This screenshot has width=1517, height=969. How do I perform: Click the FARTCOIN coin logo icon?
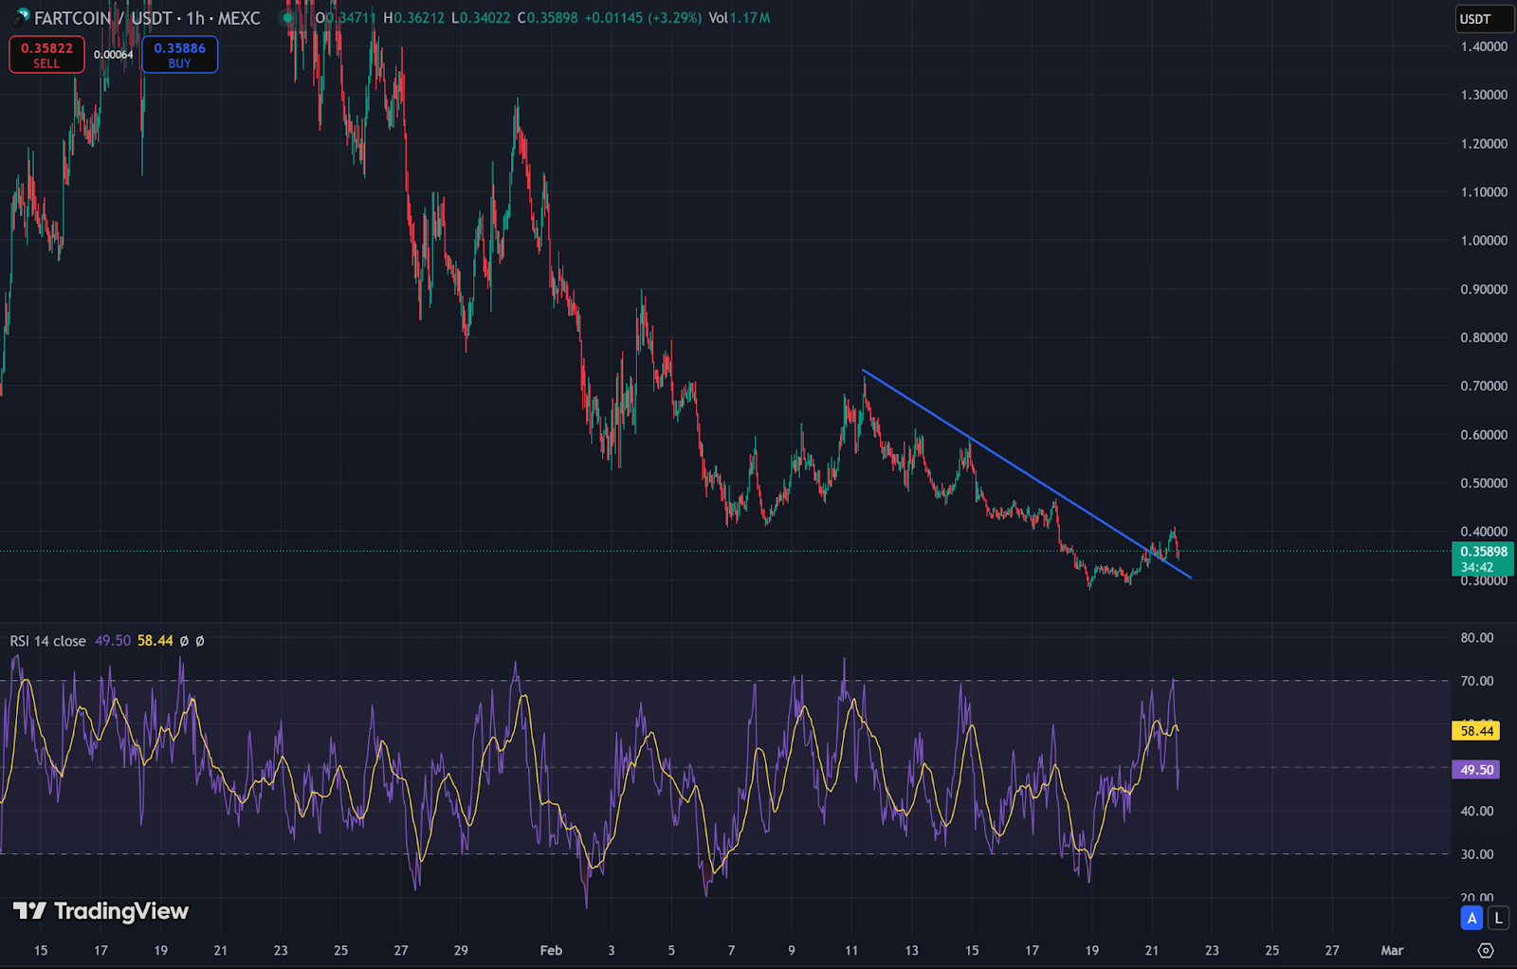click(x=23, y=17)
